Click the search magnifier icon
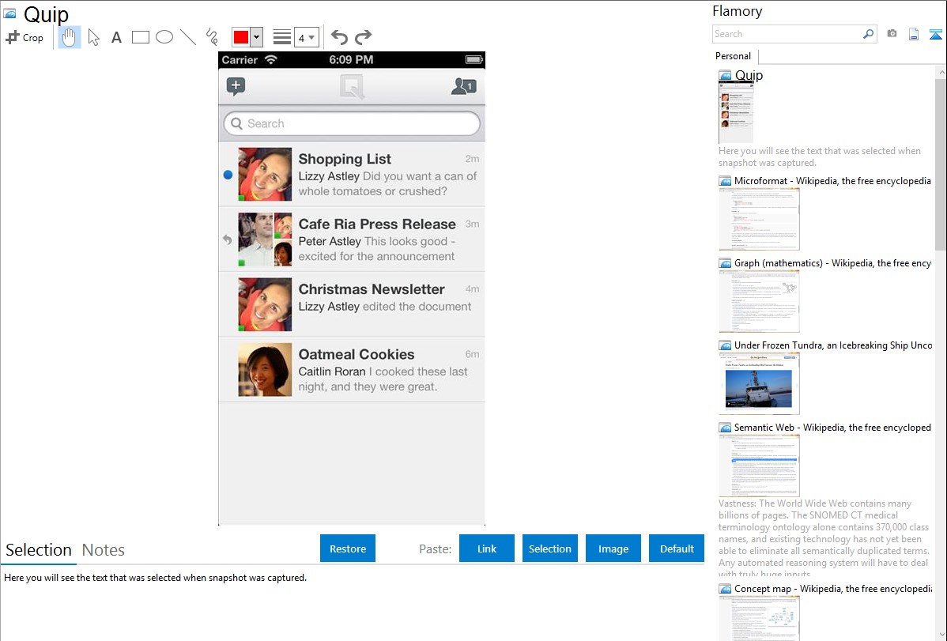The image size is (947, 641). [x=869, y=34]
